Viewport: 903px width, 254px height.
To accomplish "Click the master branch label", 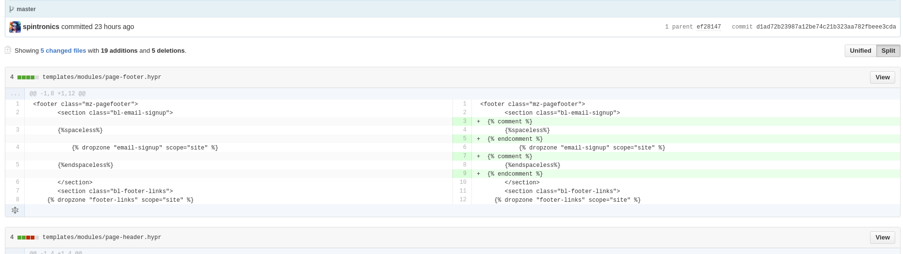I will coord(26,9).
